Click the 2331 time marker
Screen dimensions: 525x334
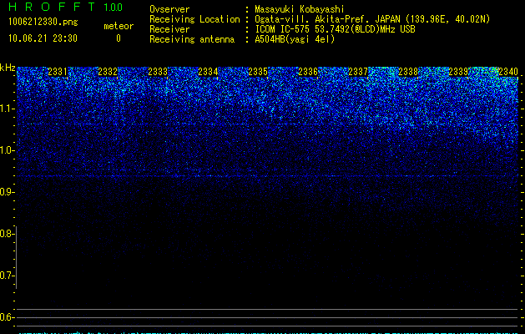pyautogui.click(x=58, y=72)
